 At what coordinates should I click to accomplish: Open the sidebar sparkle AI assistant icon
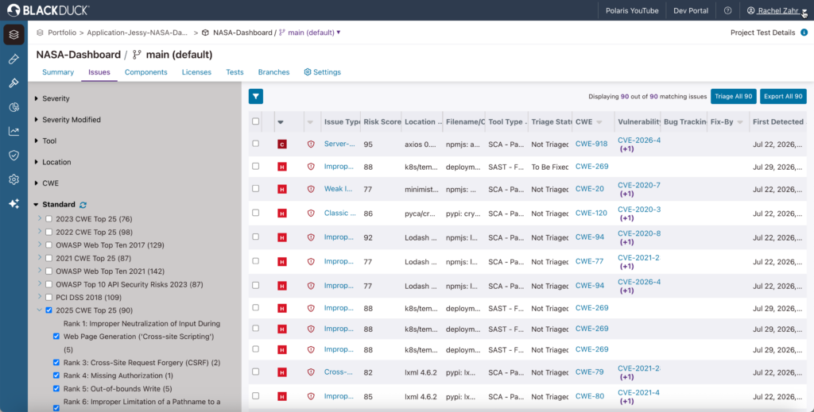[14, 204]
